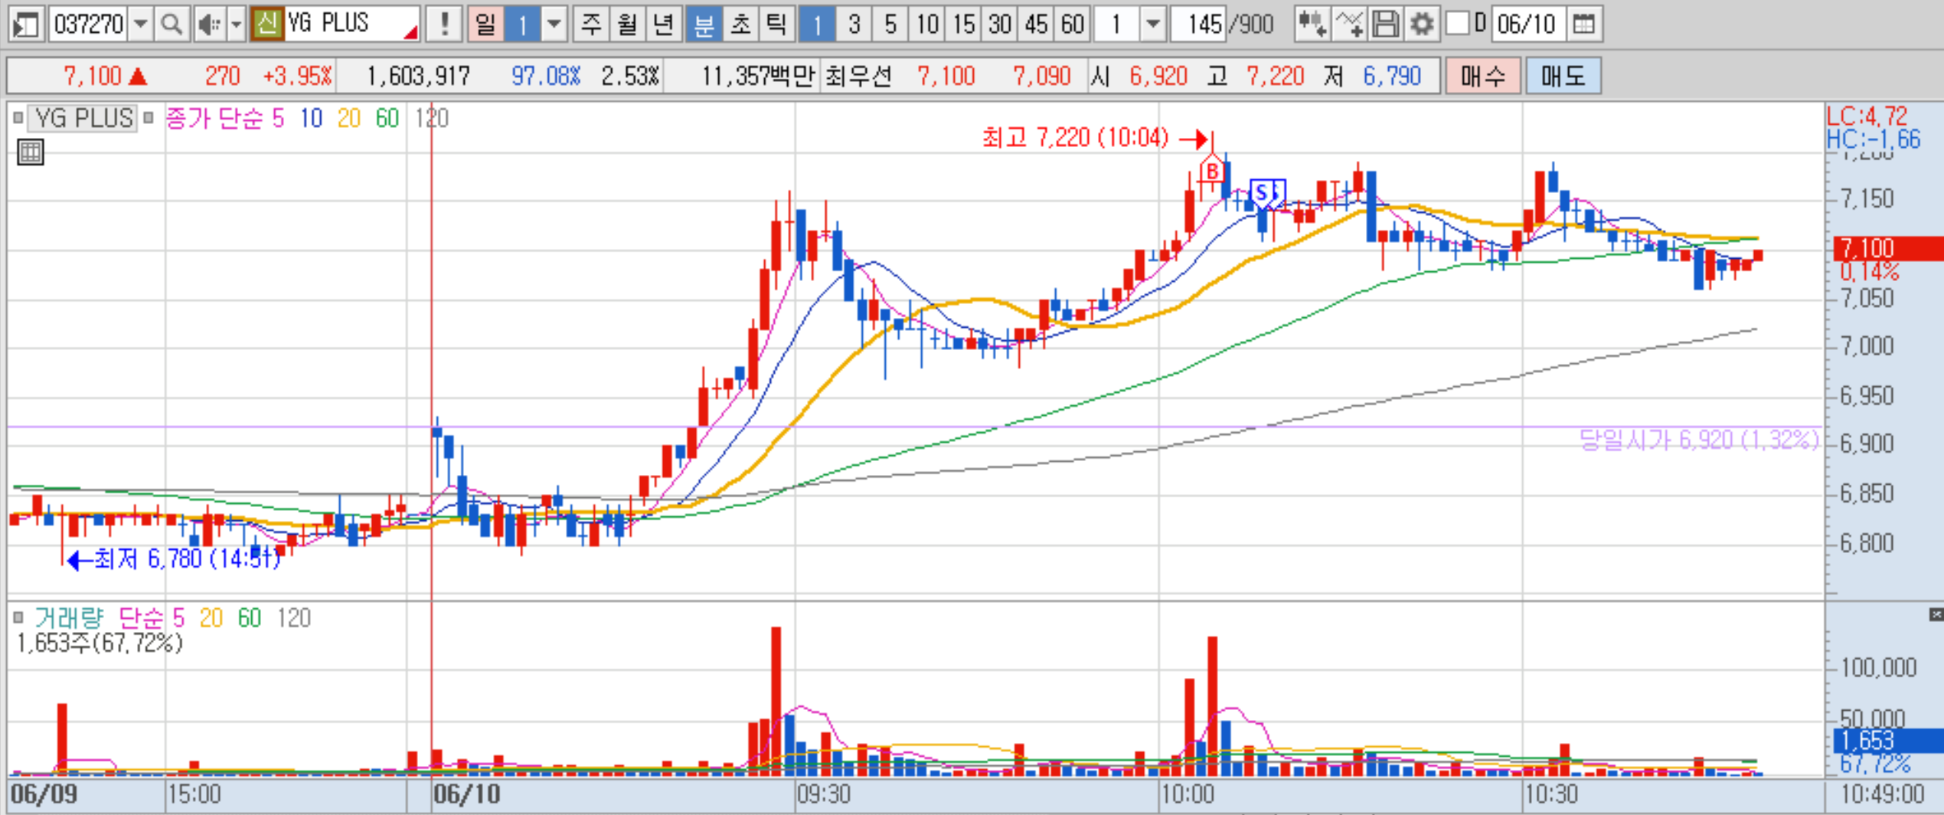Click the 매수 buy button
Viewport: 1944px width, 815px height.
1482,76
